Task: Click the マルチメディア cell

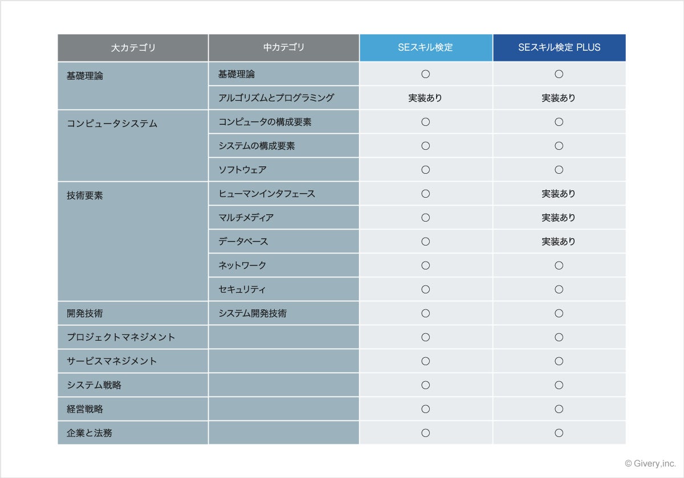Action: (284, 218)
